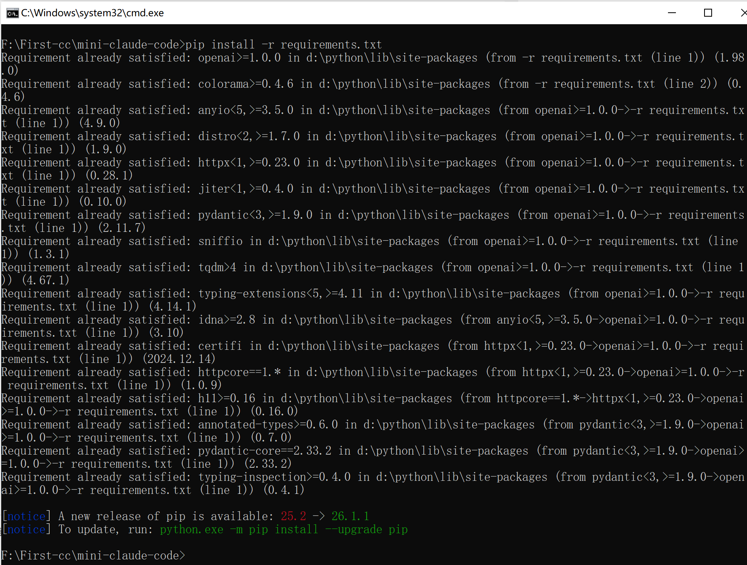Click the sniffio installed version "(1.3.1)"

(x=49, y=254)
